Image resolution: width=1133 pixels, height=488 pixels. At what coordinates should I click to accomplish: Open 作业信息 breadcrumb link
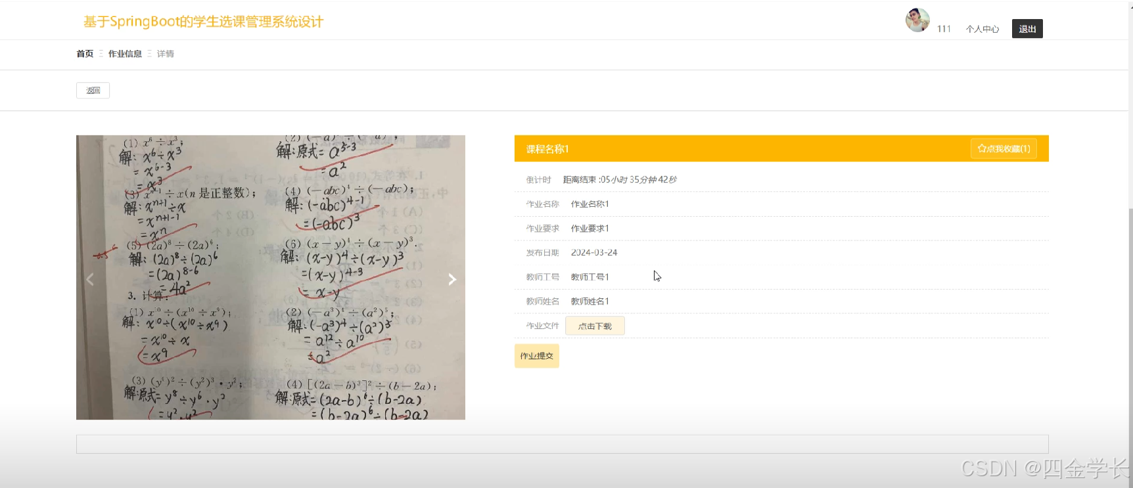(x=125, y=54)
